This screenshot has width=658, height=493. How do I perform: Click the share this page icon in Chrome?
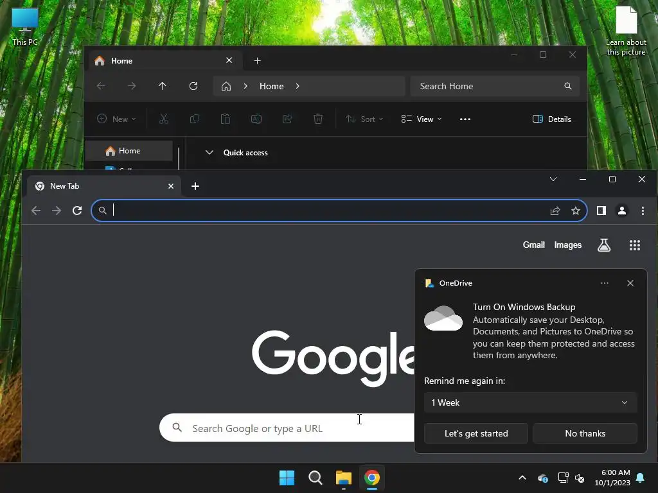pos(555,211)
